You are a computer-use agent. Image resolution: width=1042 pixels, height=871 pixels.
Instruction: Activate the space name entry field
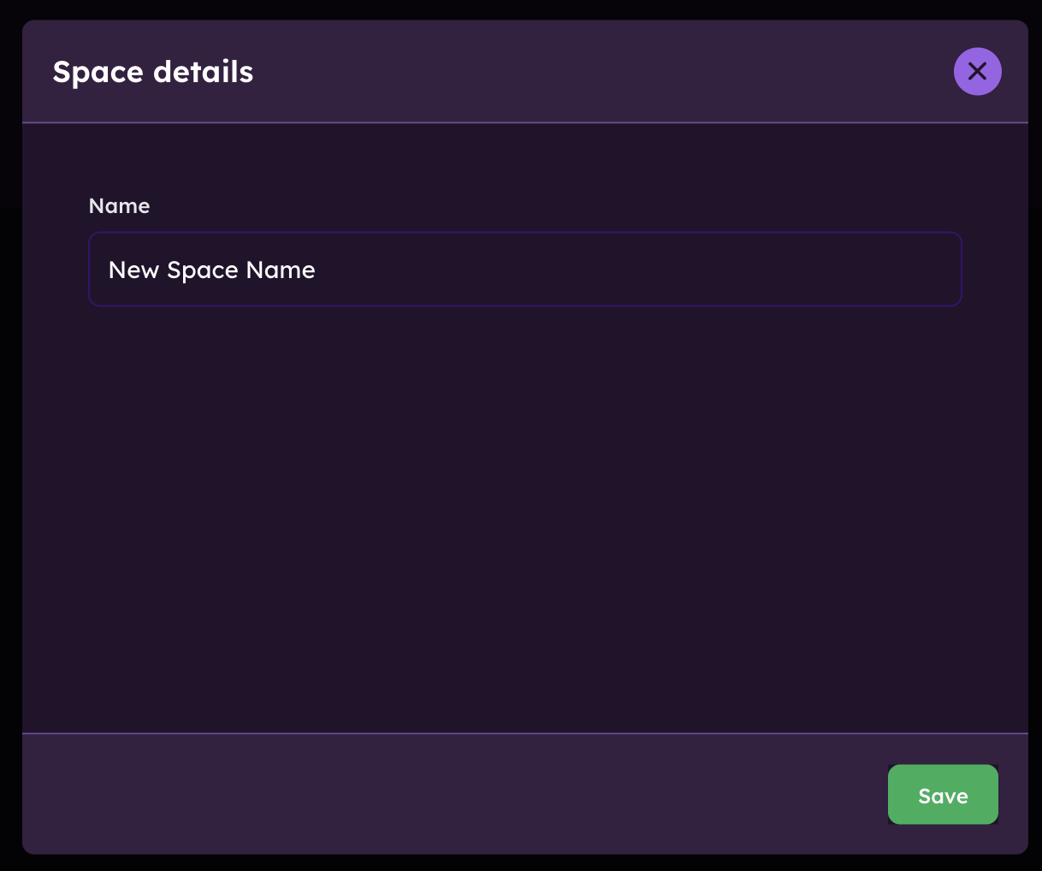pos(524,270)
